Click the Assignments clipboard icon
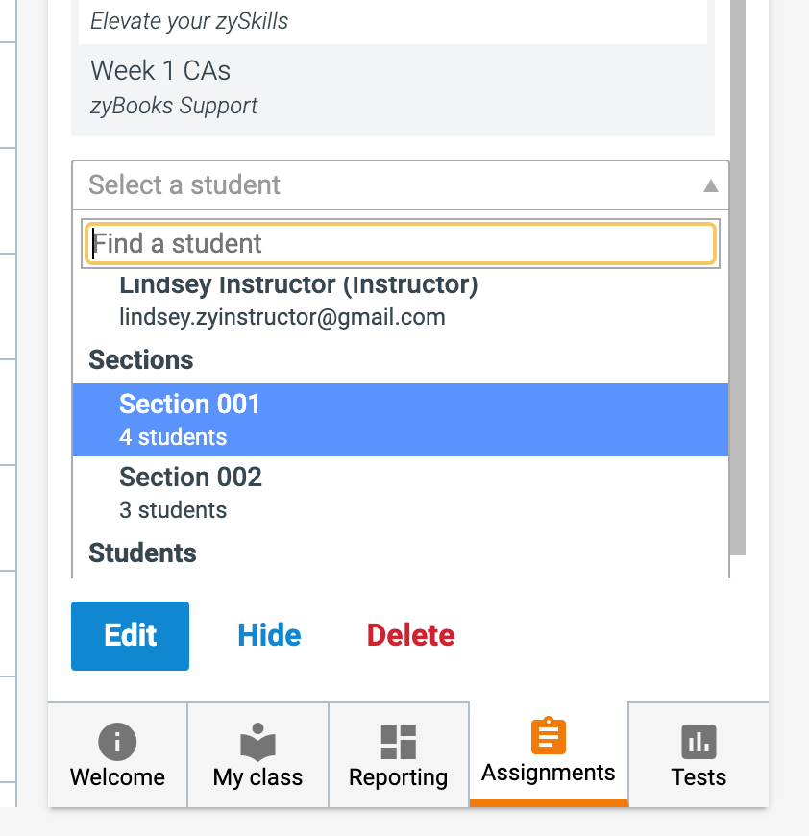This screenshot has width=809, height=836. (x=549, y=735)
